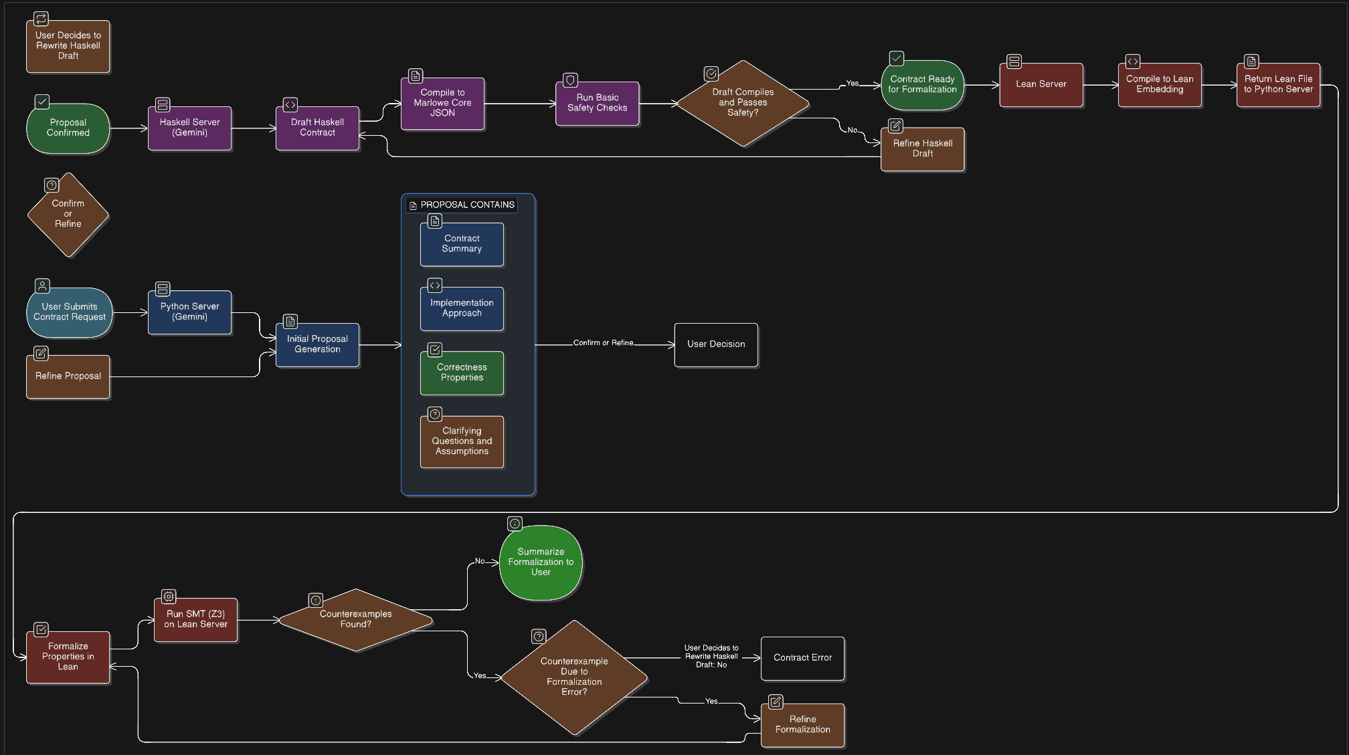Click the code icon on Draft Haskell Contract
The image size is (1349, 755).
coord(290,105)
